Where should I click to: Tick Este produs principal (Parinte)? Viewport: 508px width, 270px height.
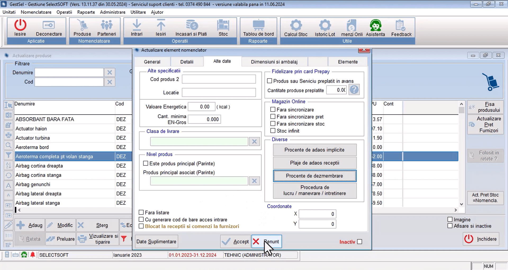click(x=146, y=163)
